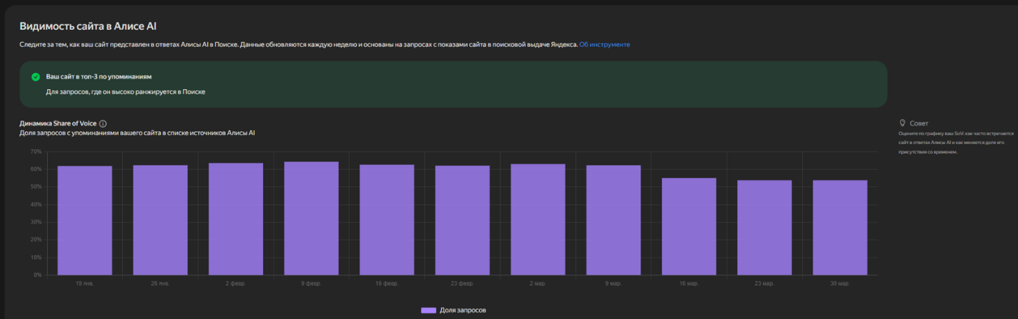1018x319 pixels.
Task: Select the 16 февр. chart bar
Action: coord(387,220)
